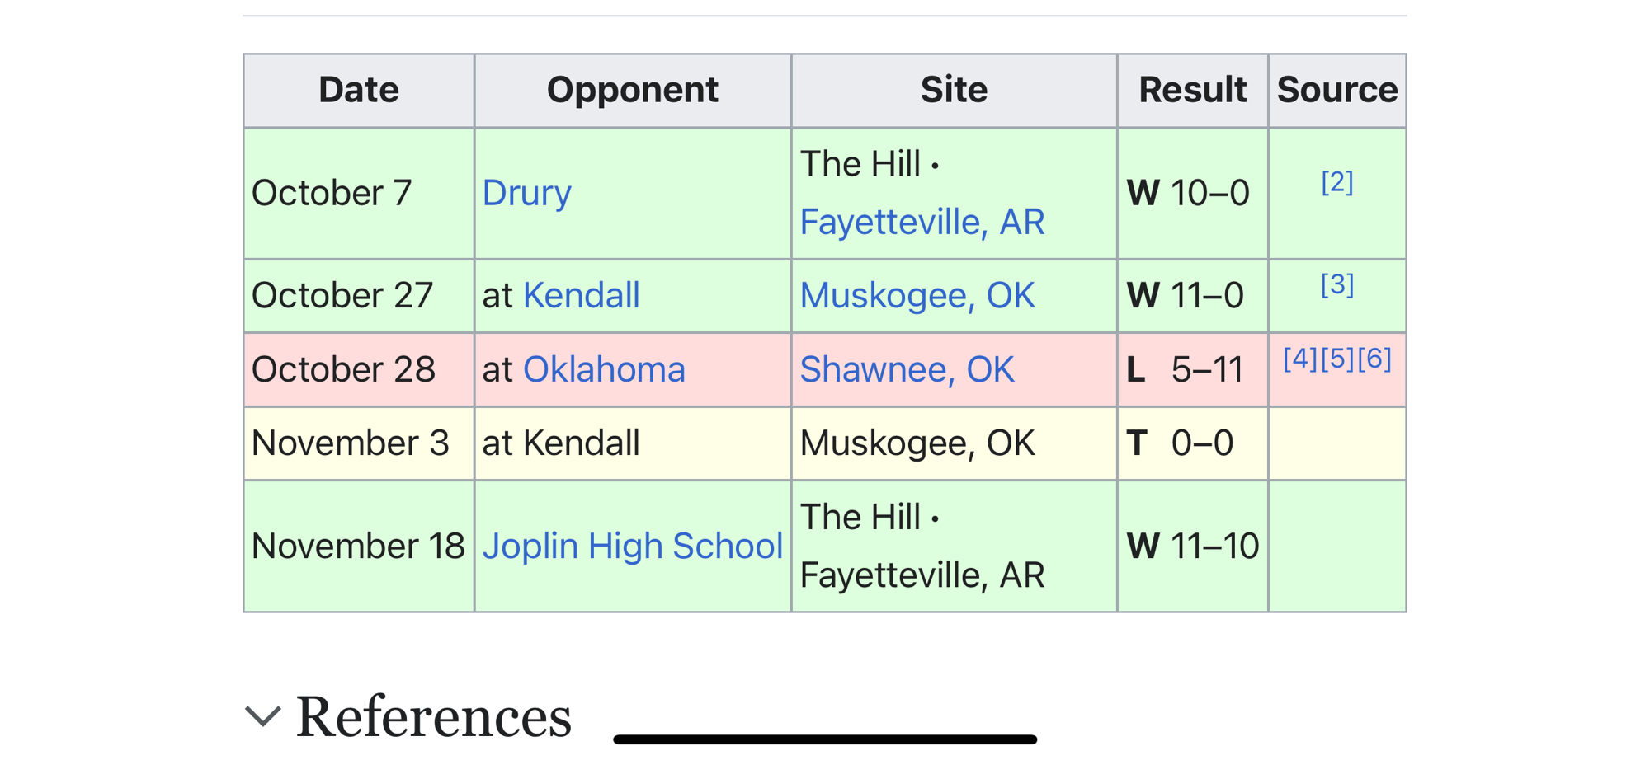The image size is (1650, 760).
Task: Follow the Kendall link for October 27
Action: [x=581, y=296]
